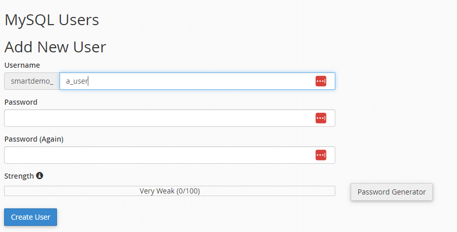Viewport: 457px width, 232px height.
Task: Click password manager icon in Password (Again) field
Action: coord(320,155)
